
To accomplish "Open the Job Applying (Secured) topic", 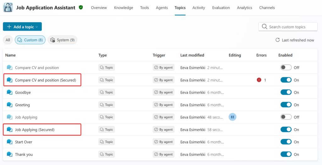I will tap(35, 130).
